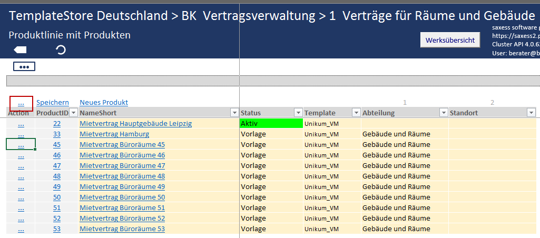Click the back arrow icon
Image resolution: width=540 pixels, height=238 pixels.
click(x=20, y=50)
